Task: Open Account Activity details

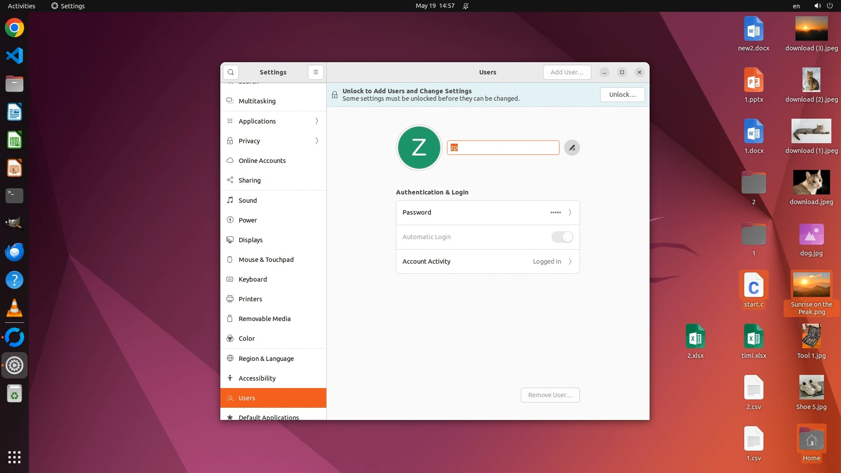Action: 488,261
